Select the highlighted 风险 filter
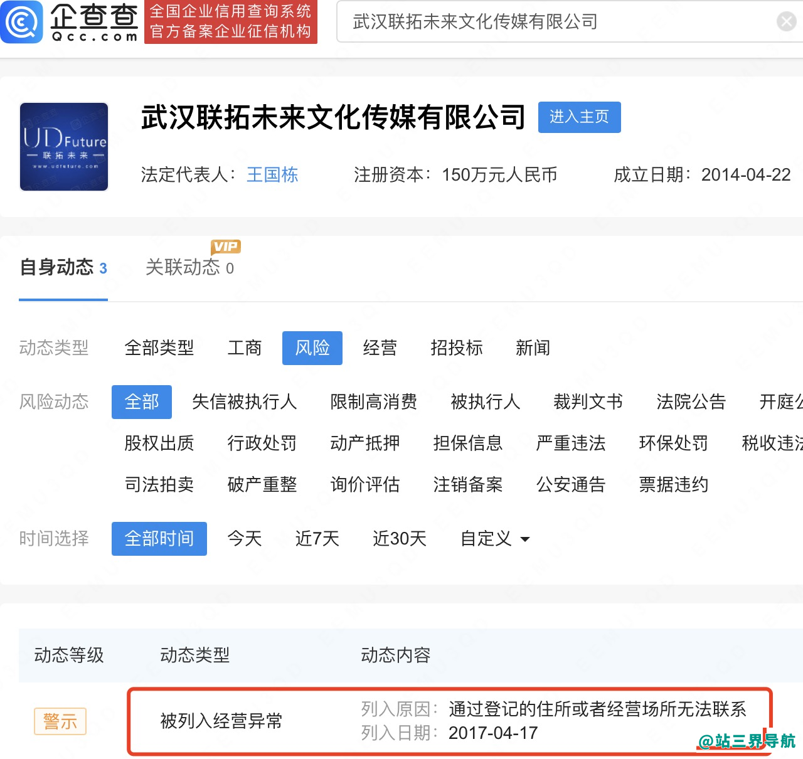Viewport: 803px width, 759px height. coord(312,348)
